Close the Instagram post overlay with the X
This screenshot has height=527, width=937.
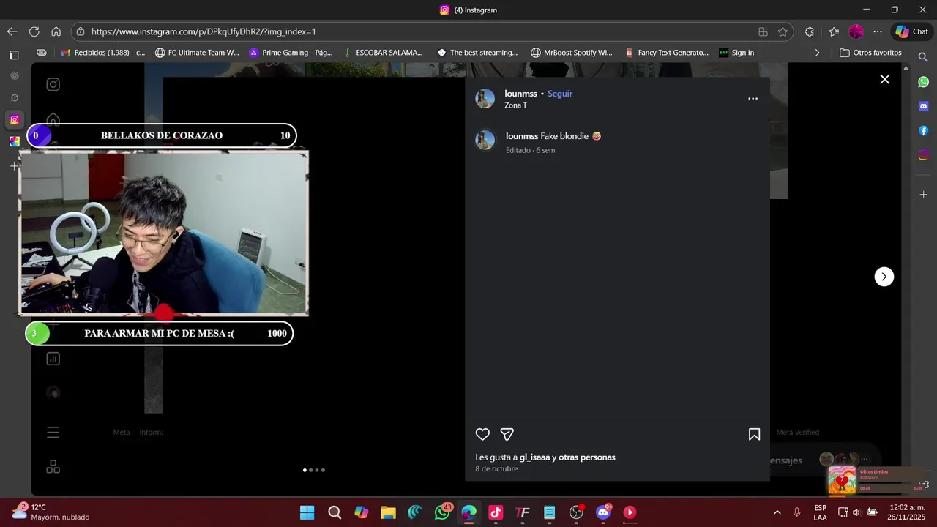pos(884,79)
